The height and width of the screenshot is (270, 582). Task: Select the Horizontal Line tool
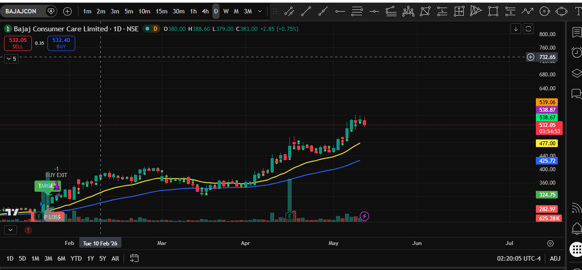coord(374,11)
